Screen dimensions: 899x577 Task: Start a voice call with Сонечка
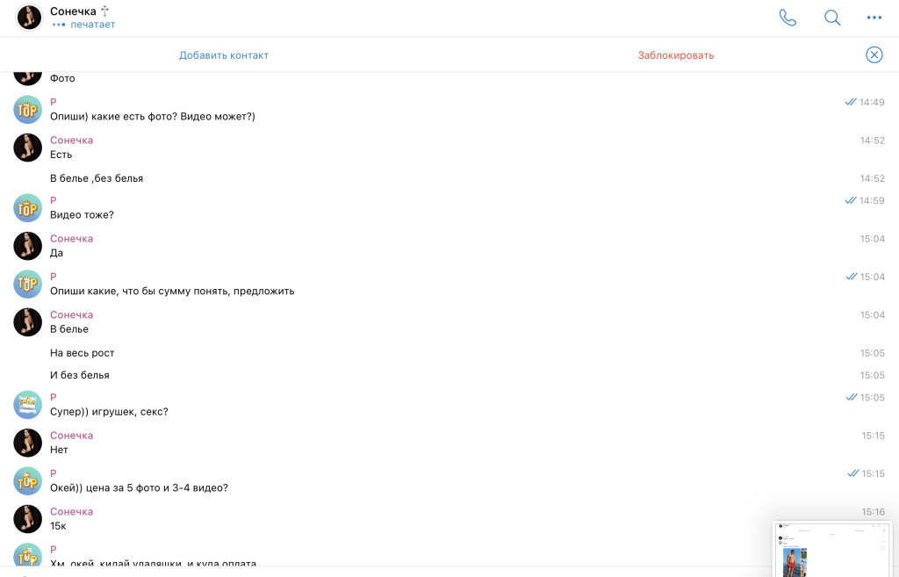coord(788,18)
